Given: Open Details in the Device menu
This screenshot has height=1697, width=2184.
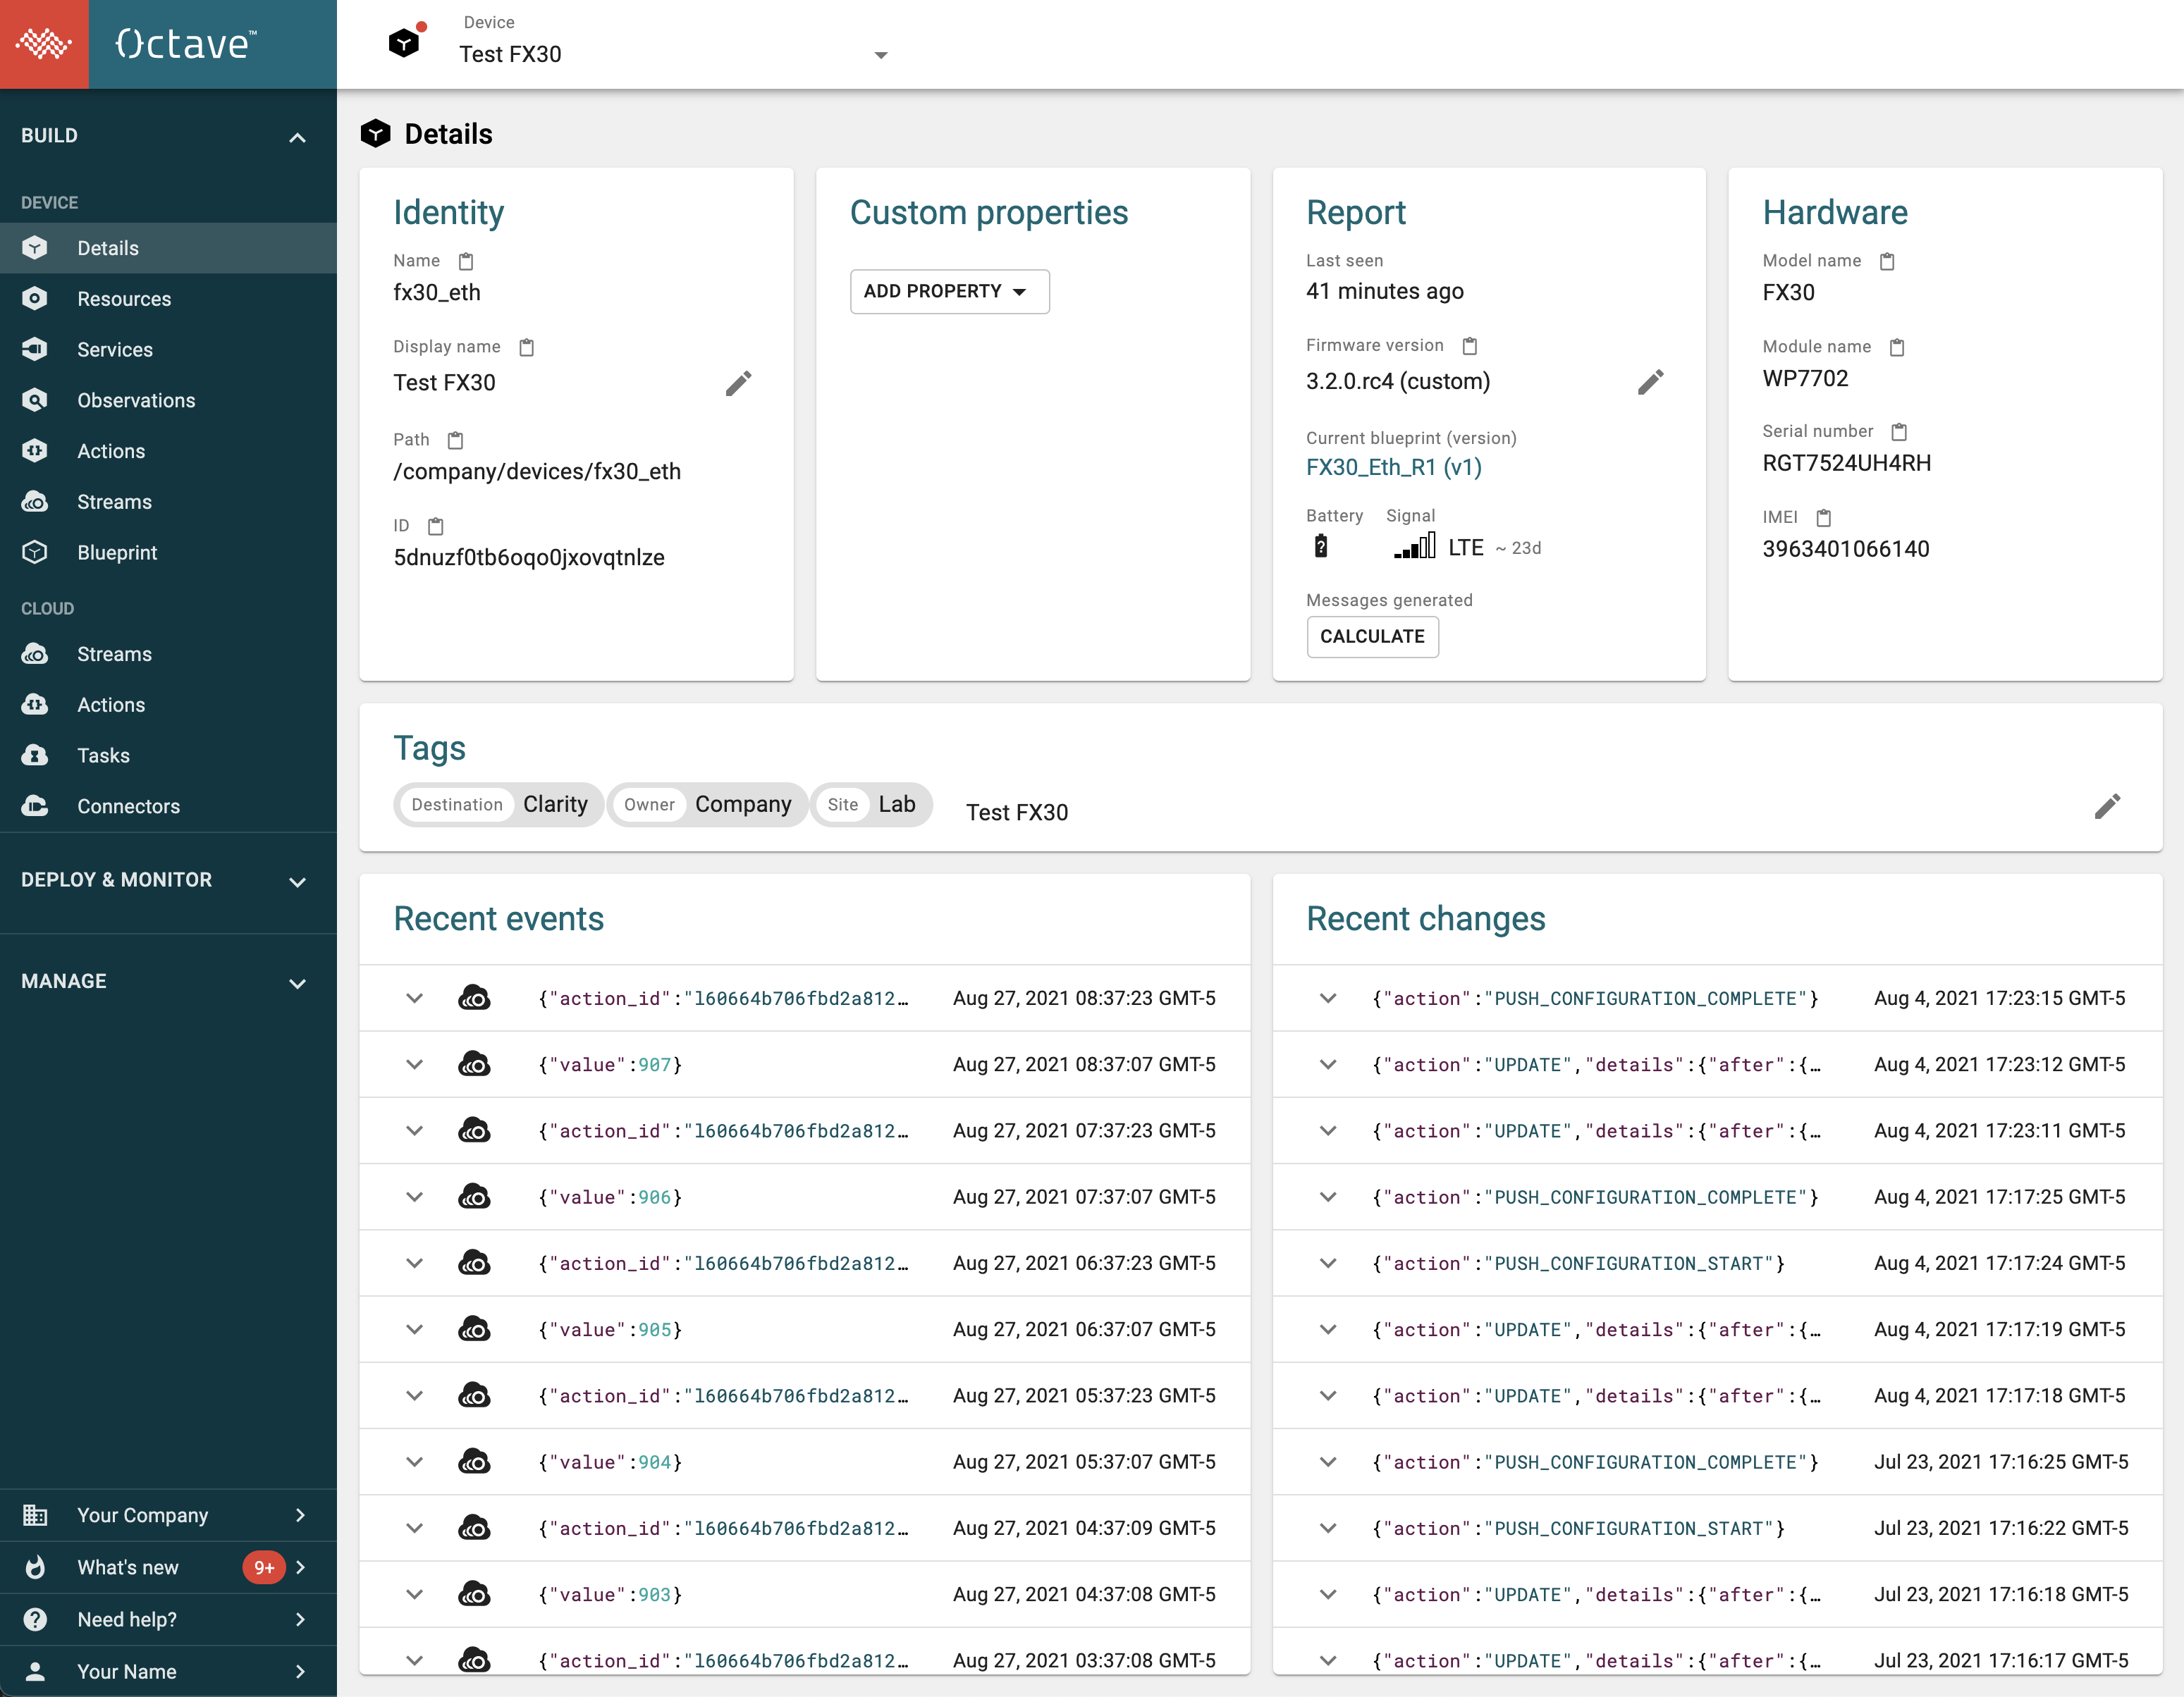Looking at the screenshot, I should click(x=168, y=248).
